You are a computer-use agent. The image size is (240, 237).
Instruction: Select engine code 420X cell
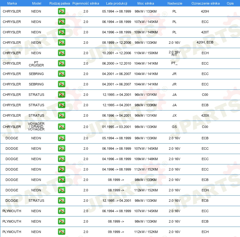coord(205,115)
